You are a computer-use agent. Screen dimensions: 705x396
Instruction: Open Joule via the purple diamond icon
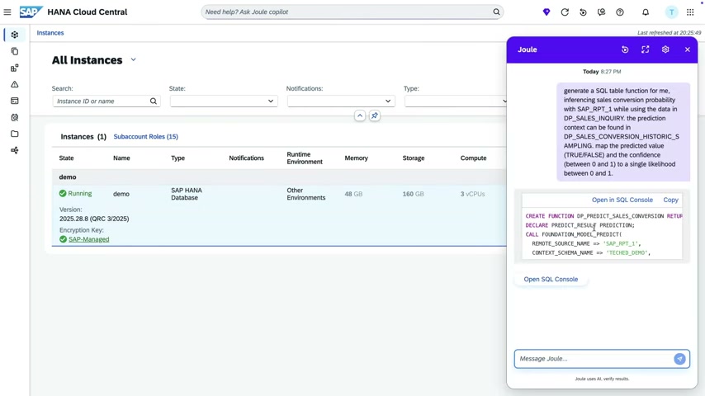click(546, 12)
